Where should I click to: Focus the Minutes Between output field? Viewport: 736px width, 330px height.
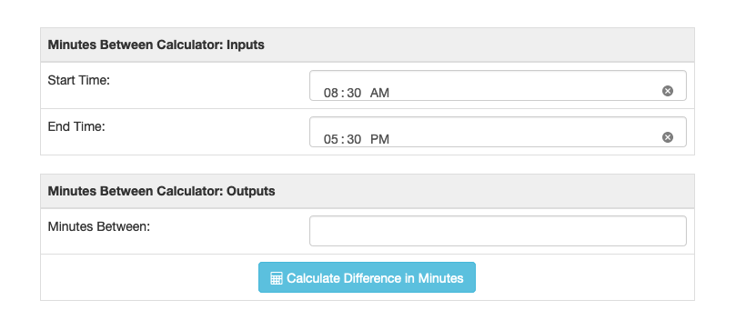pos(498,231)
